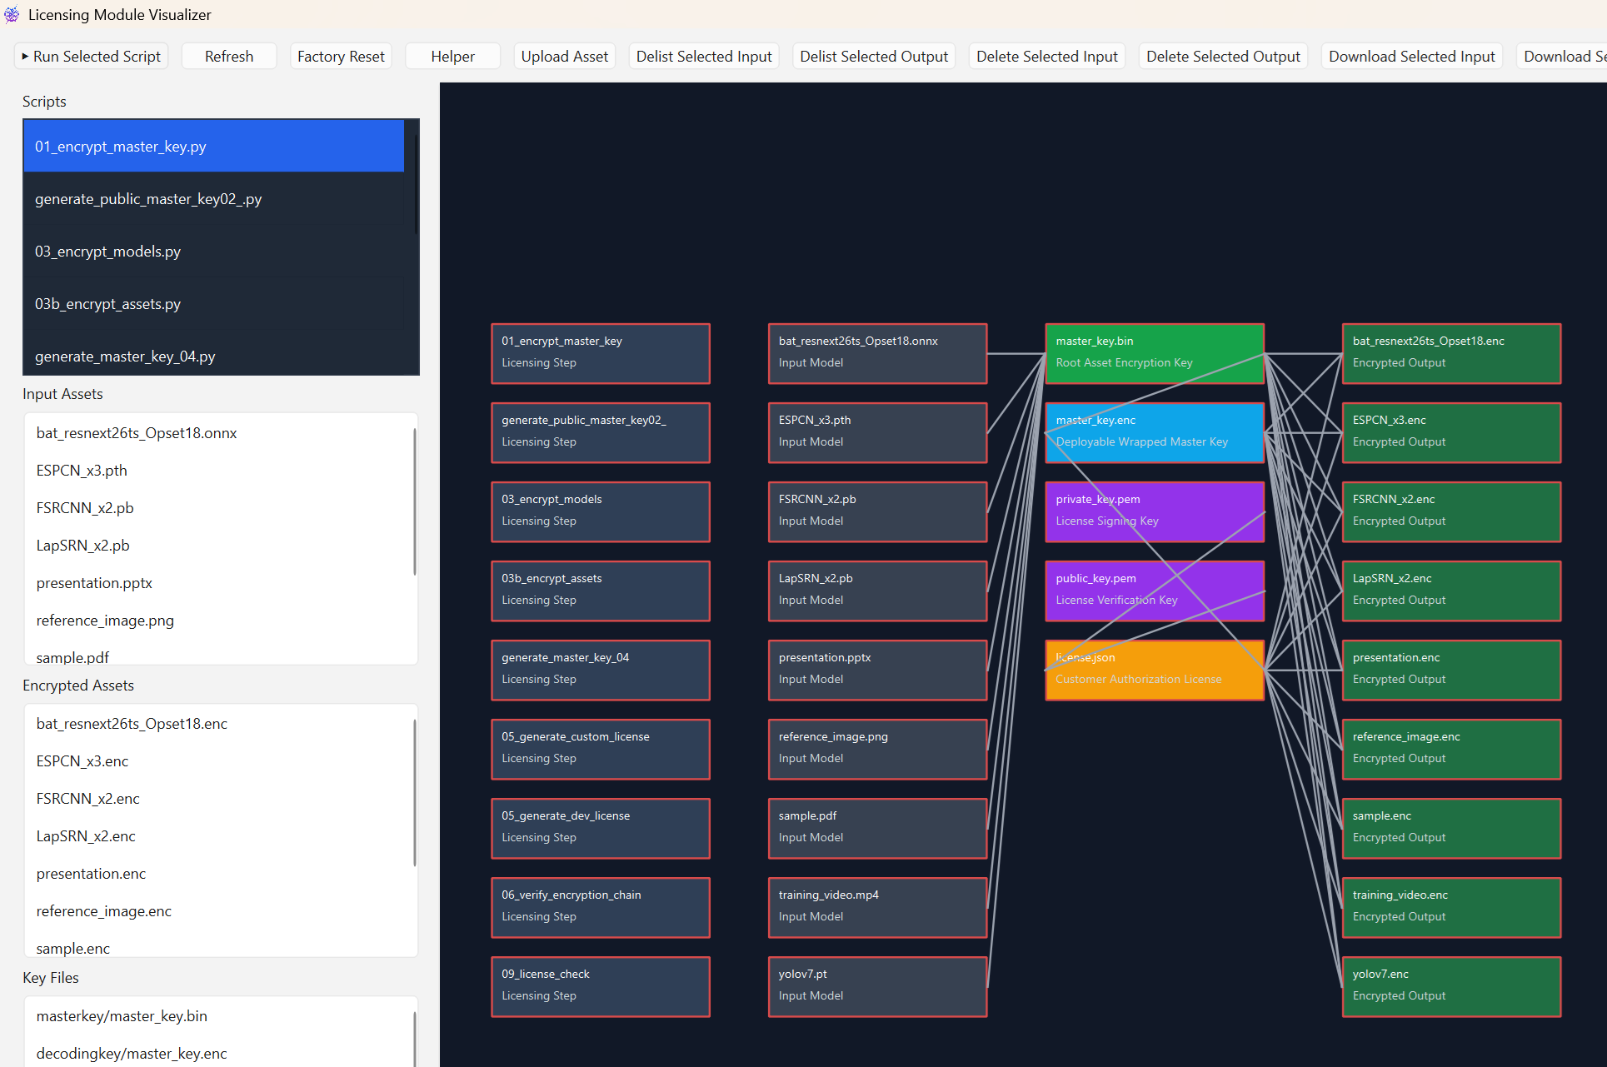Select reference_image.png in Input Assets list
Image resolution: width=1607 pixels, height=1067 pixels.
(x=218, y=620)
